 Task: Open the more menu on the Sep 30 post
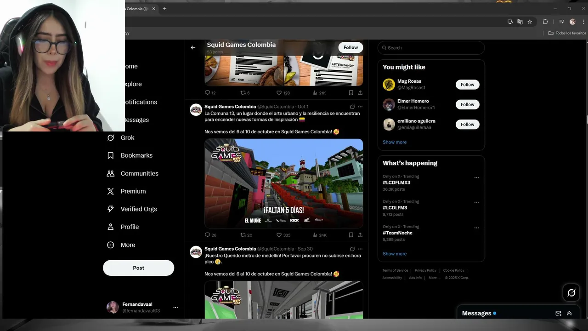pyautogui.click(x=360, y=249)
